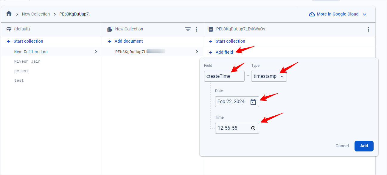Click the Google Cloud icon in header
Image resolution: width=387 pixels, height=175 pixels.
312,14
